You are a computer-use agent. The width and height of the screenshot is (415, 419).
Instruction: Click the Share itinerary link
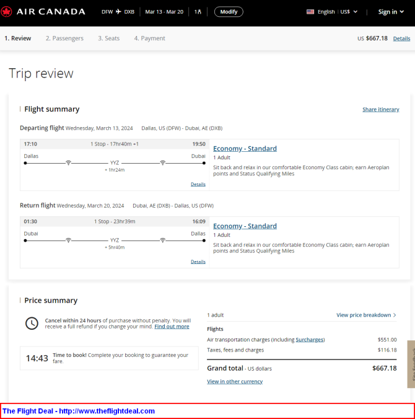tap(381, 109)
